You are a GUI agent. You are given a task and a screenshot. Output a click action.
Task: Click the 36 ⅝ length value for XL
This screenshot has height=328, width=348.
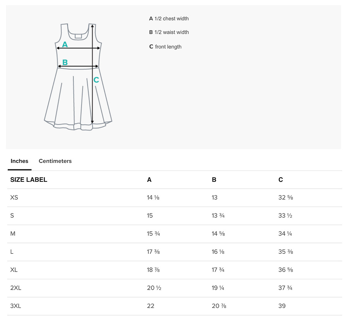coord(286,270)
